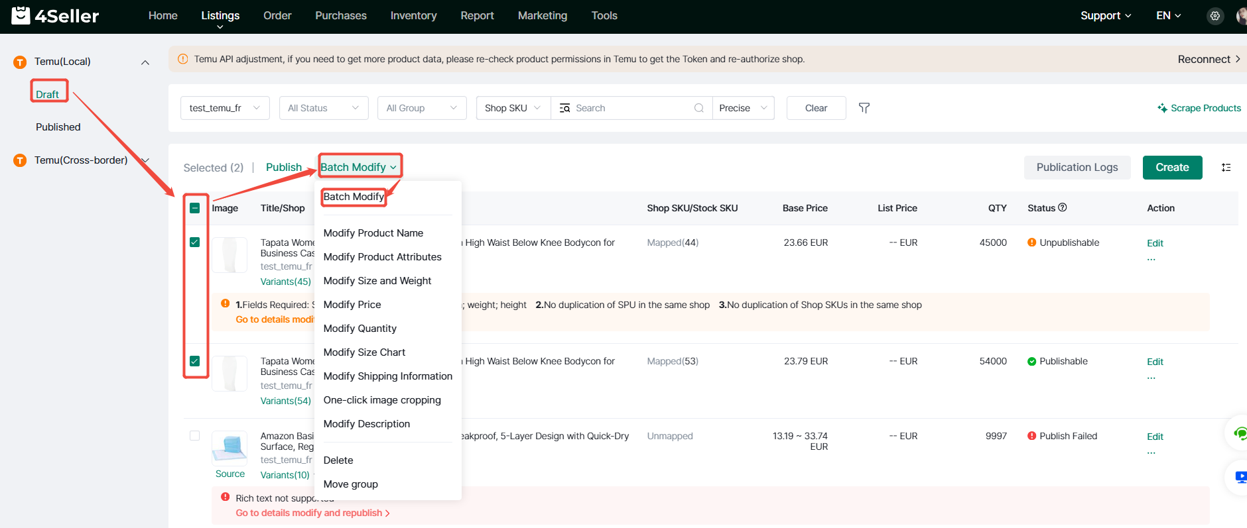1247x528 pixels.
Task: Open the EN language dropdown
Action: pos(1168,15)
